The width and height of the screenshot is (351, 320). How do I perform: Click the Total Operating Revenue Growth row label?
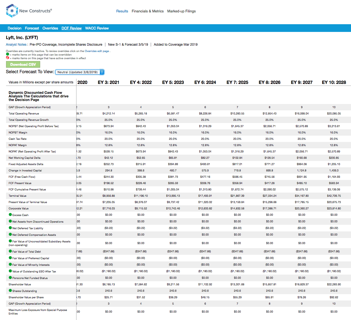click(29, 120)
